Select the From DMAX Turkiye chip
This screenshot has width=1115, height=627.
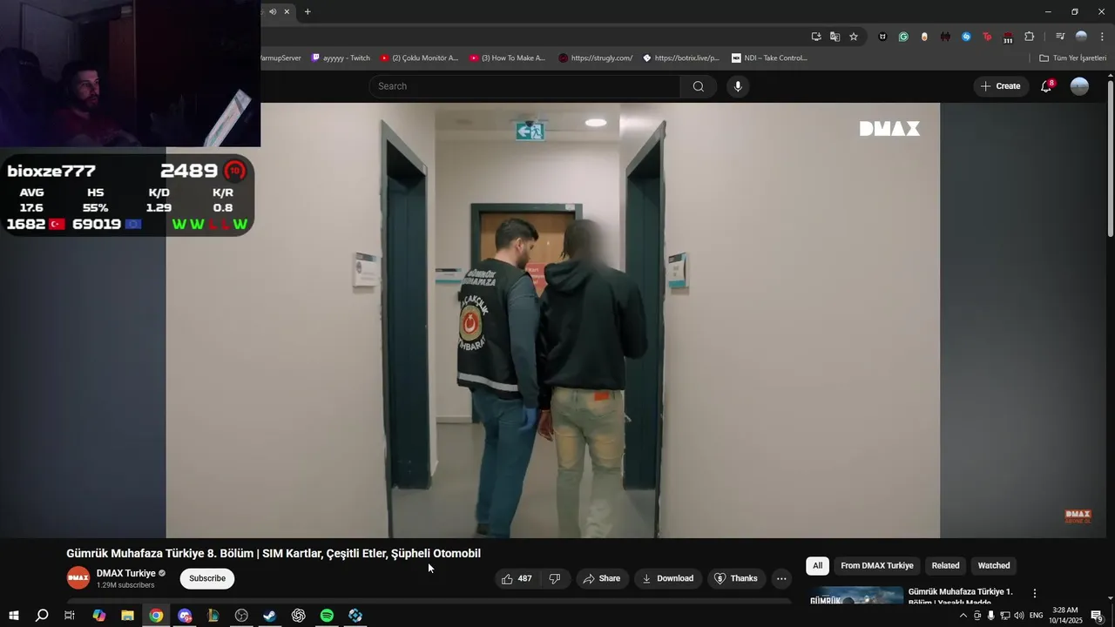pyautogui.click(x=877, y=566)
